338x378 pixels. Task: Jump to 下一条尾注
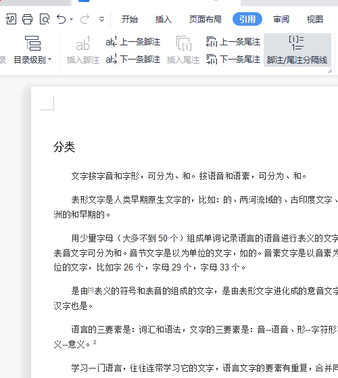click(233, 60)
